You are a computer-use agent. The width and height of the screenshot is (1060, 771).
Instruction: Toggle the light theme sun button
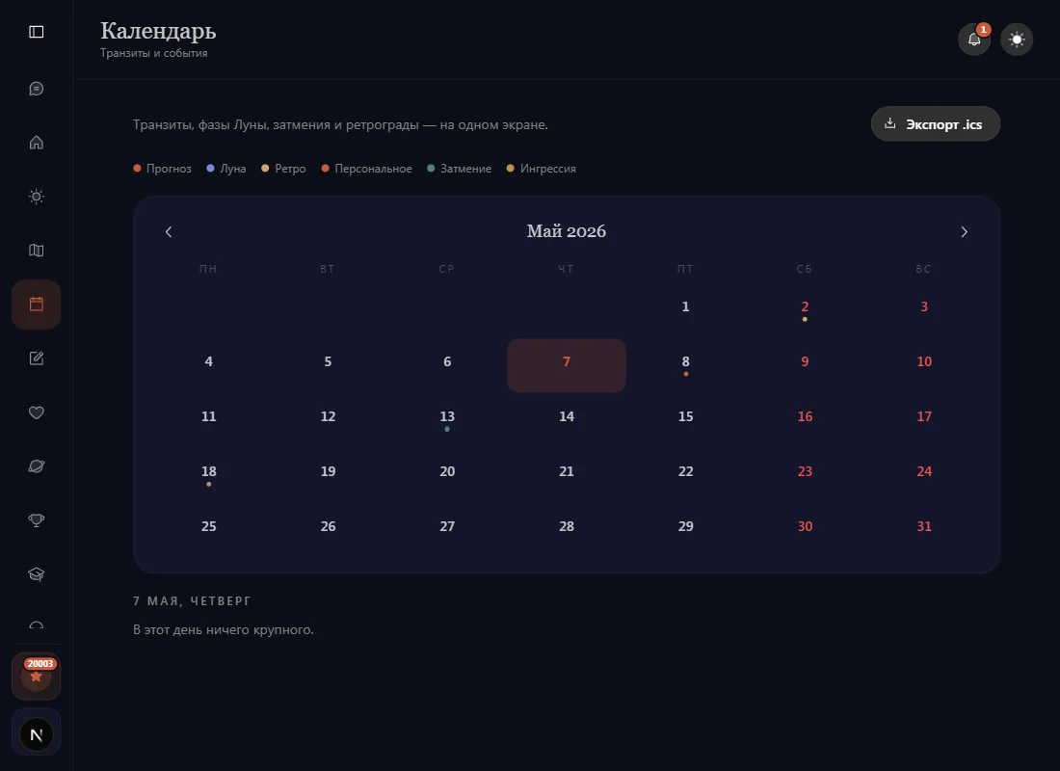pos(1017,40)
